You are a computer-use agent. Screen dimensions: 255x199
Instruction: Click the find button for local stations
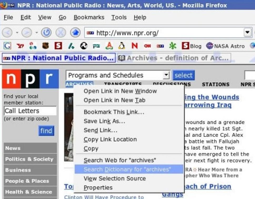tap(46, 131)
